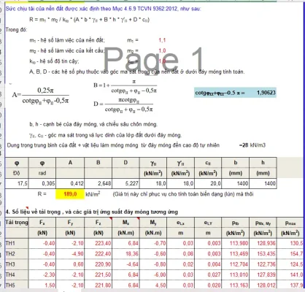Click the TH2 row label
The height and width of the screenshot is (292, 305).
point(17,254)
